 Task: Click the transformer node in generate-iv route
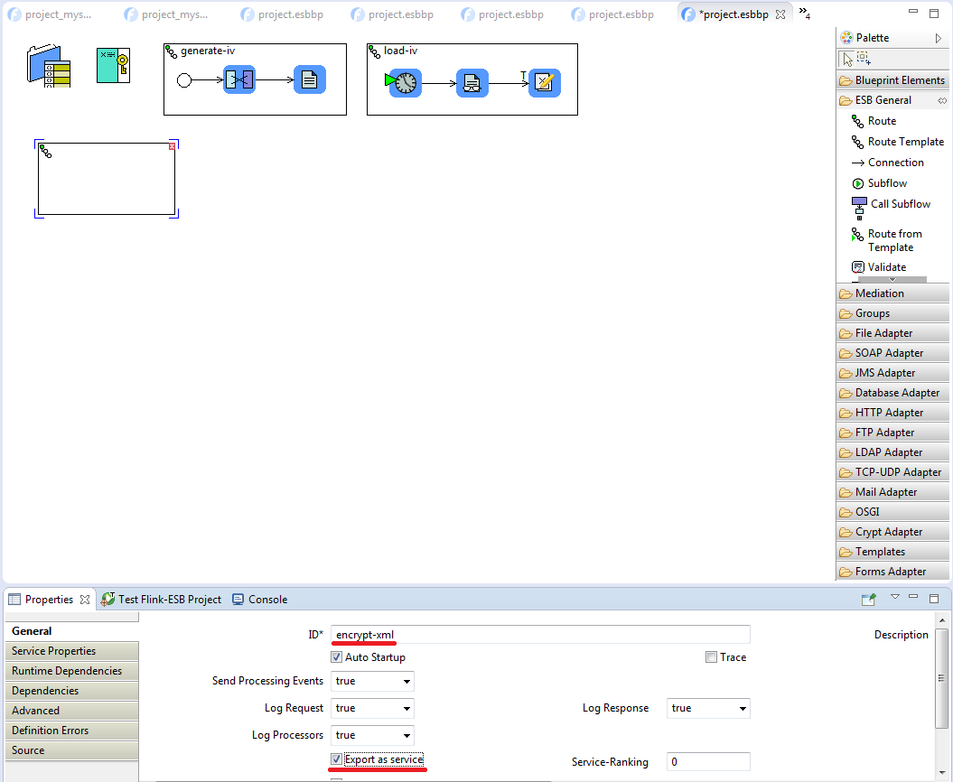pos(239,80)
